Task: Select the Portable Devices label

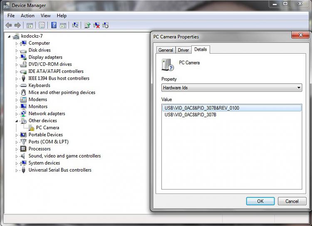Action: pos(46,135)
